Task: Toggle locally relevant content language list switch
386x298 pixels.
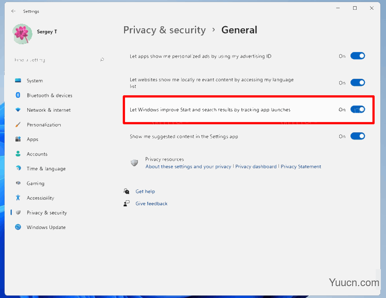Action: click(x=358, y=82)
